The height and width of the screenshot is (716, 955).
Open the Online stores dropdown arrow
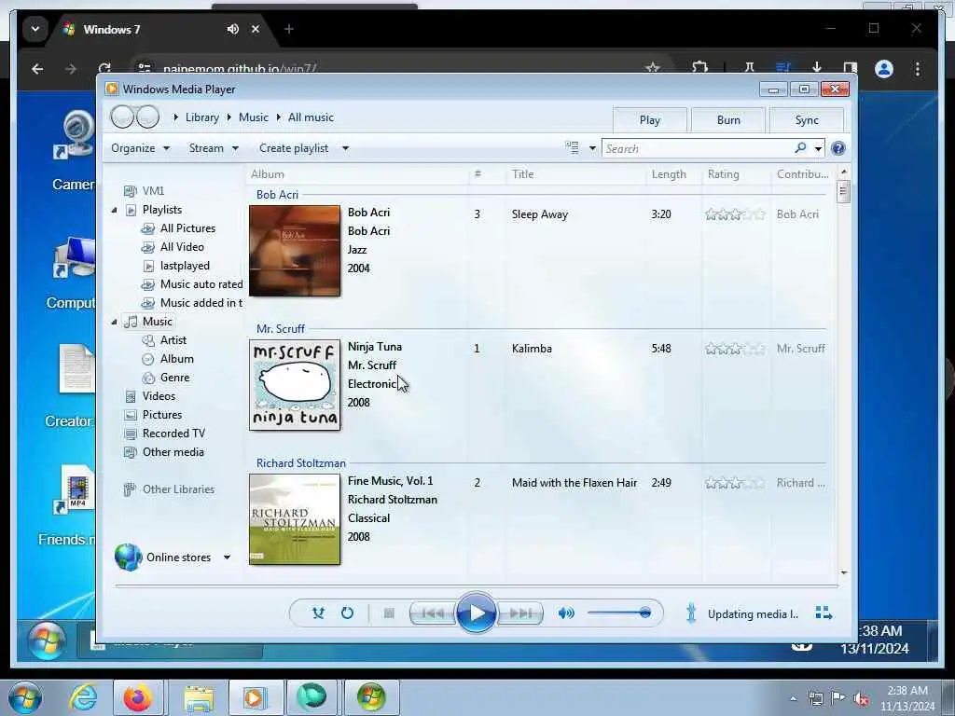pos(227,558)
